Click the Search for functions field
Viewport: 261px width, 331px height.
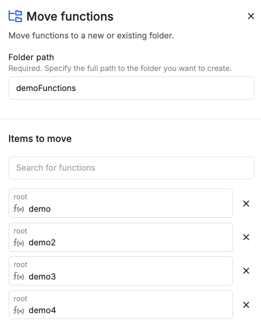pos(131,168)
